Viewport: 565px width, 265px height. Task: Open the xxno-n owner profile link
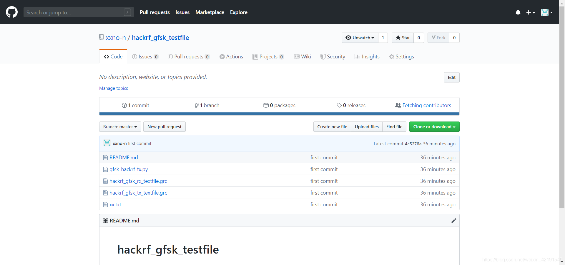click(116, 38)
